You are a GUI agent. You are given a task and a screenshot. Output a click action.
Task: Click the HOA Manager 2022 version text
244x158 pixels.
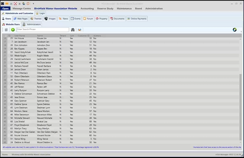pyautogui.click(x=228, y=154)
